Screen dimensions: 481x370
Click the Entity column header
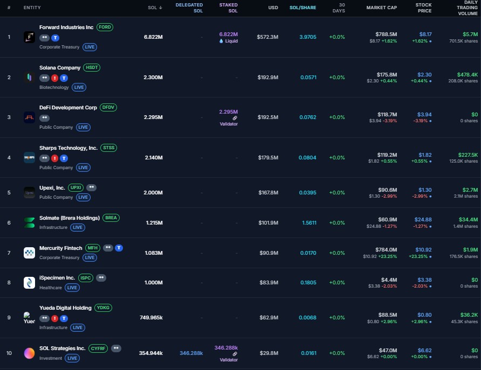[x=32, y=8]
